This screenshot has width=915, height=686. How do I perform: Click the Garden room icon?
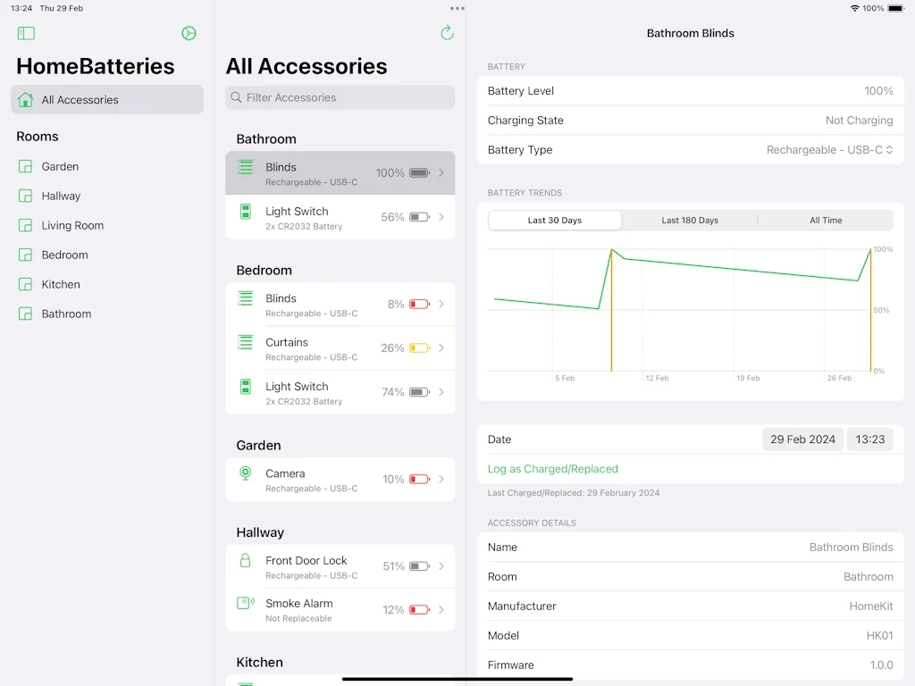point(25,166)
